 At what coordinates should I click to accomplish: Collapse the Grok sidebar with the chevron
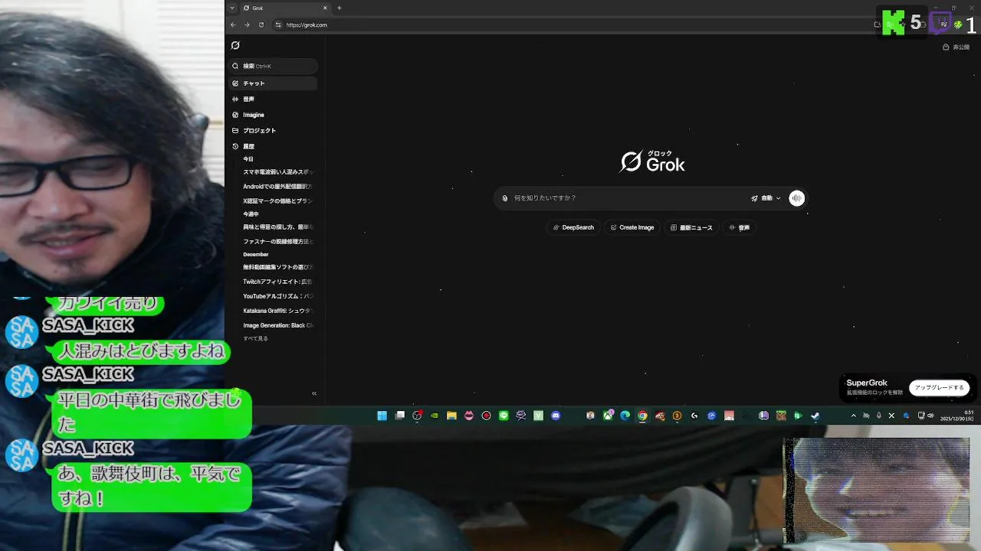pyautogui.click(x=314, y=393)
